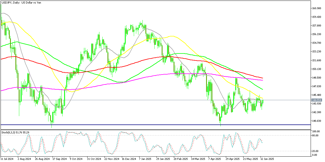Click the 154.780 price axis label

click(316, 43)
